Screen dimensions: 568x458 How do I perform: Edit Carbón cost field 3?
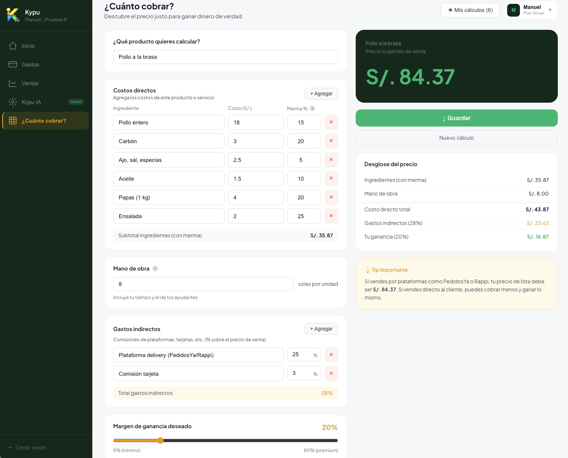pos(256,141)
